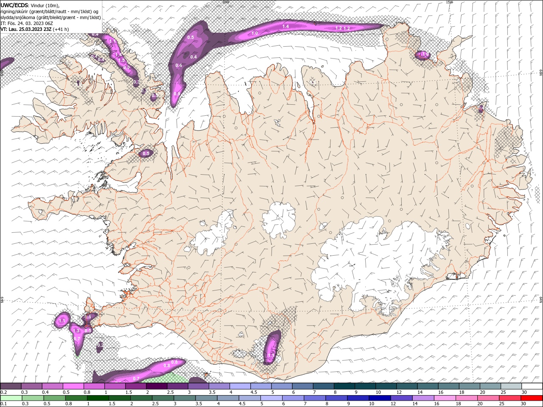
Task: Click the 'IT: Fös. 24. 03. 2023 06Z' line
Action: tap(27, 23)
